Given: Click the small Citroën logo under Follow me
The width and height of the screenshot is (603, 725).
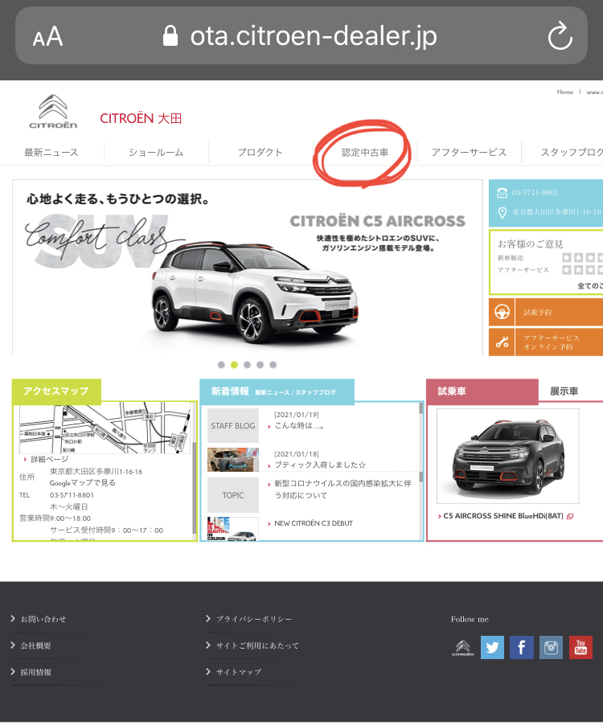Looking at the screenshot, I should point(463,649).
